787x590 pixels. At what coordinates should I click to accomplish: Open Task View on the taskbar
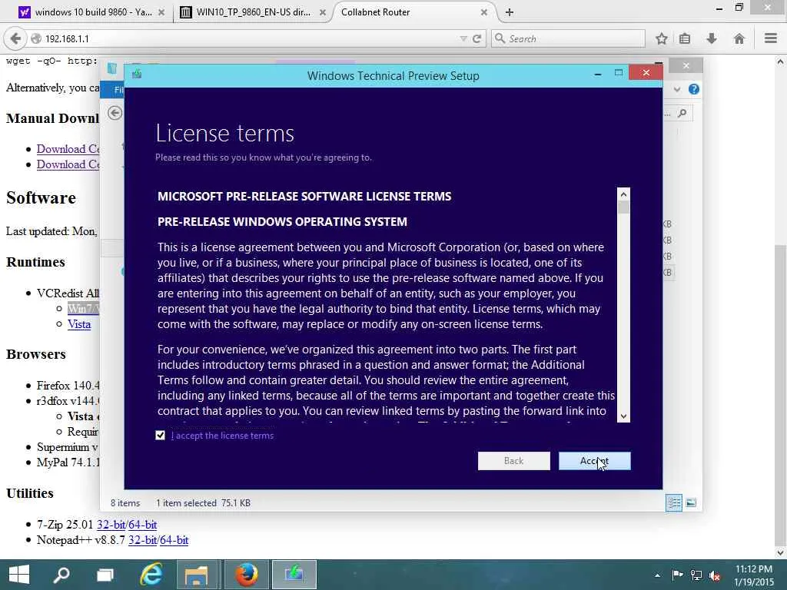105,575
